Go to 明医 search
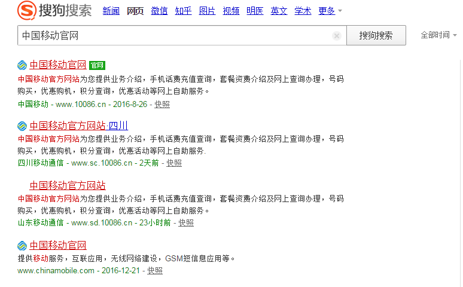The width and height of the screenshot is (463, 287). point(255,11)
